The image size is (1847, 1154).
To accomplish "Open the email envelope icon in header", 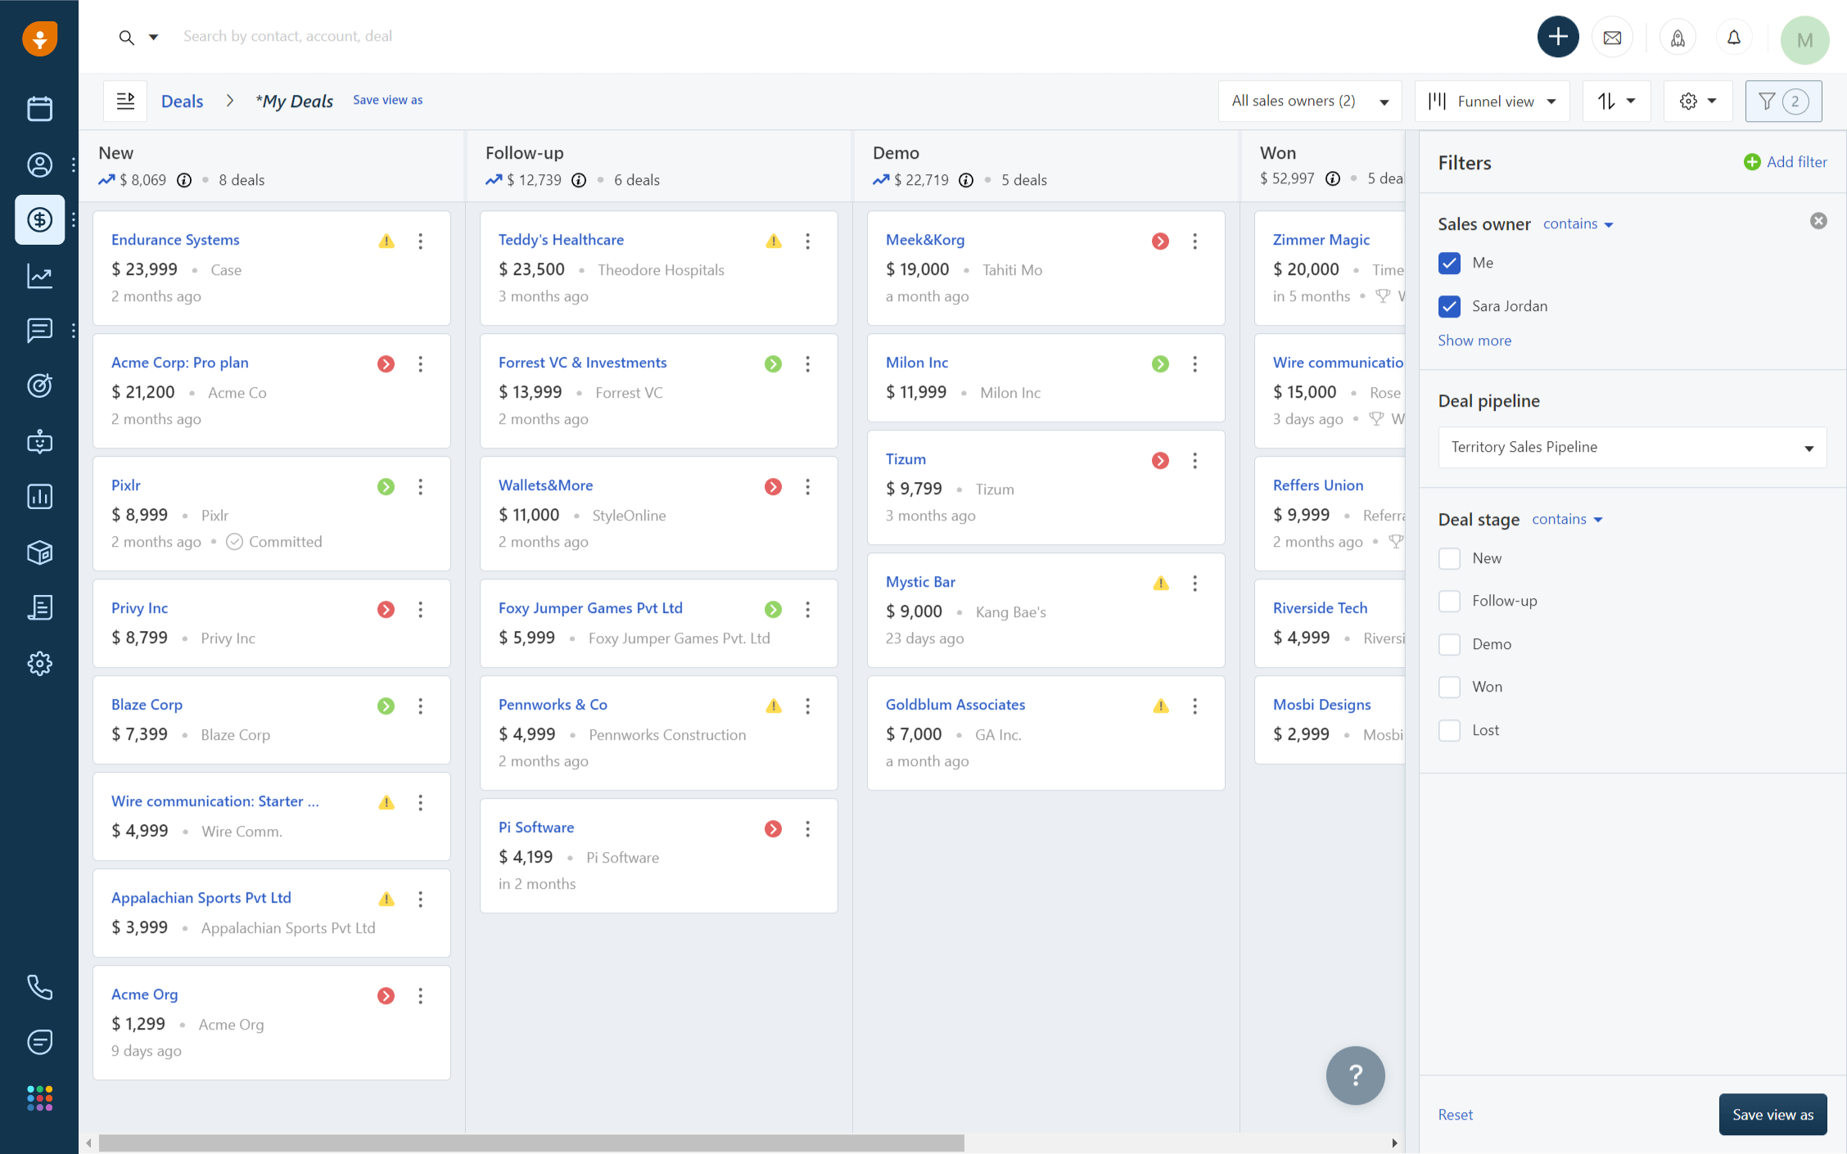I will (1612, 38).
